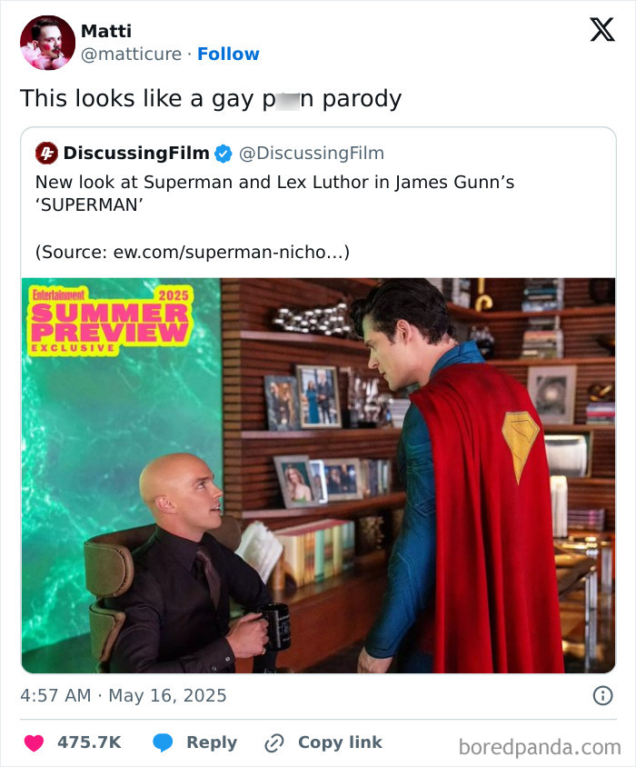The width and height of the screenshot is (636, 767).
Task: Open the ew.com source link
Action: coord(232,252)
